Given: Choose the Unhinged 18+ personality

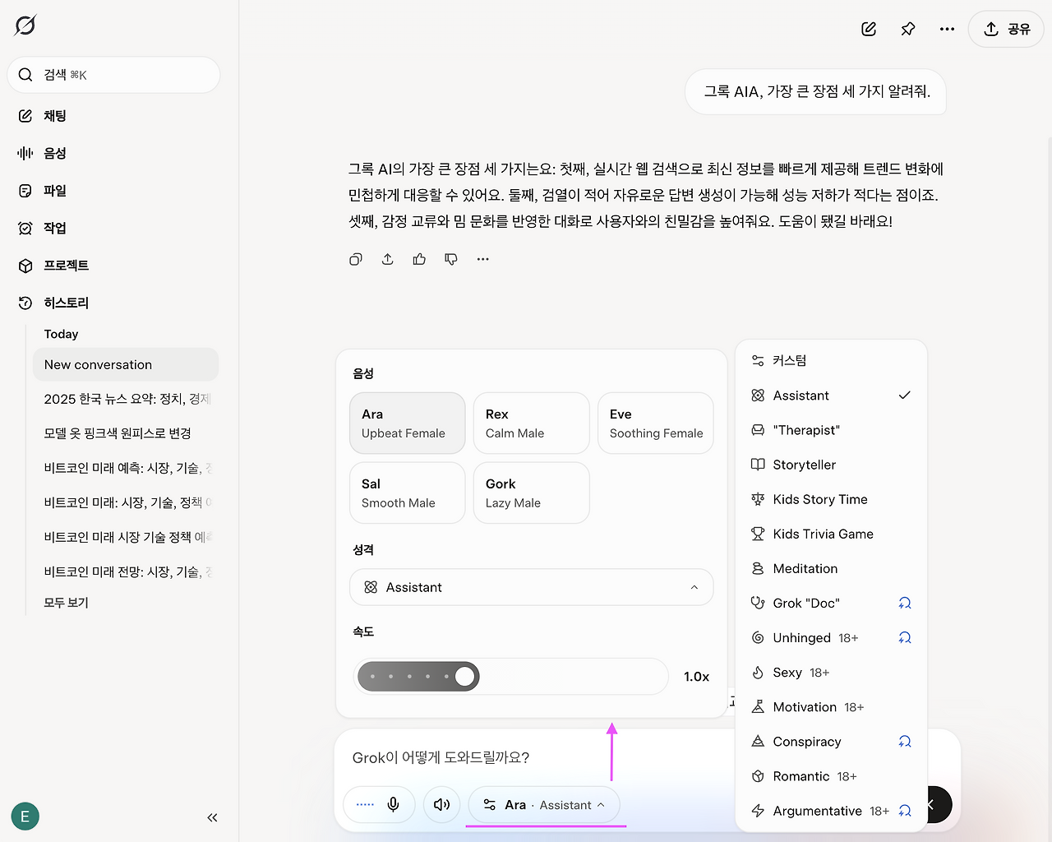Looking at the screenshot, I should [x=832, y=637].
